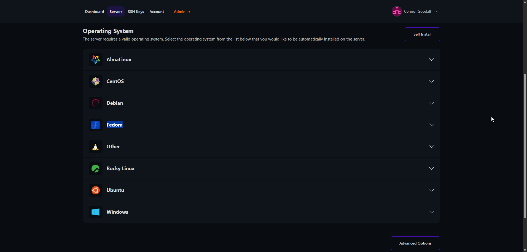Open the user account dropdown arrow

coord(436,11)
